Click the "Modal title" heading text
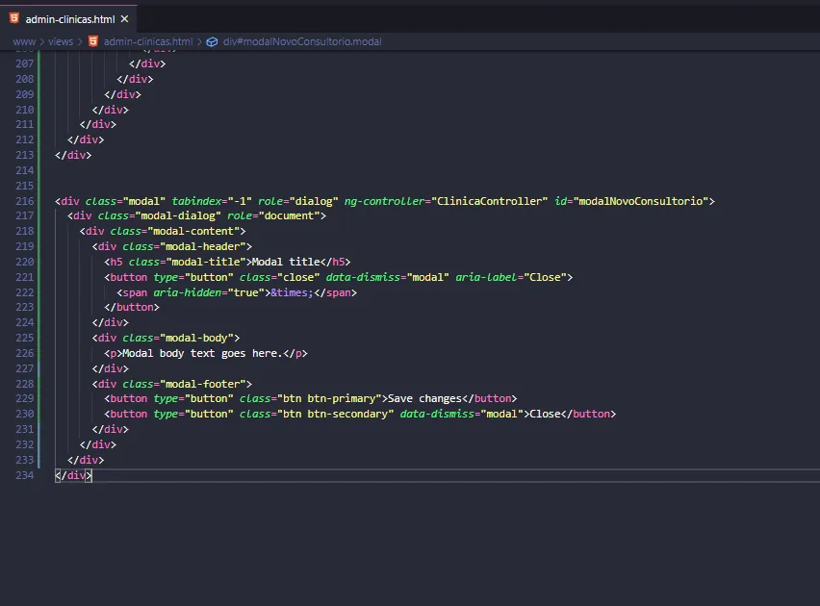Image resolution: width=820 pixels, height=606 pixels. coord(286,262)
